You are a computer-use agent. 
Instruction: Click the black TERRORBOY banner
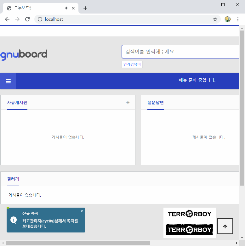point(190,230)
